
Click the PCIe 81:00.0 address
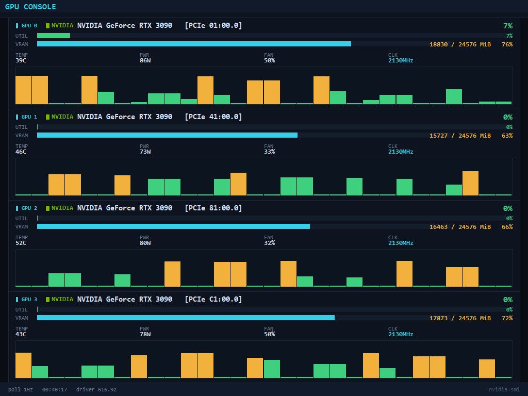pos(213,208)
